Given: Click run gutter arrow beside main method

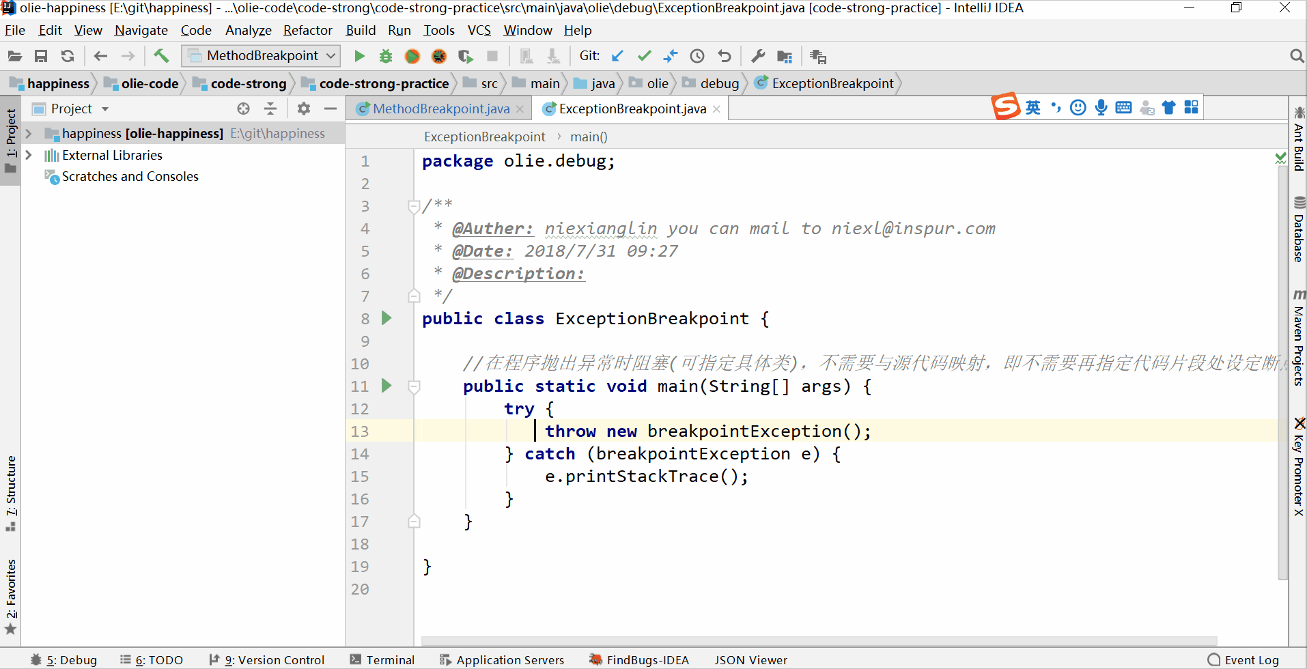Looking at the screenshot, I should point(387,386).
